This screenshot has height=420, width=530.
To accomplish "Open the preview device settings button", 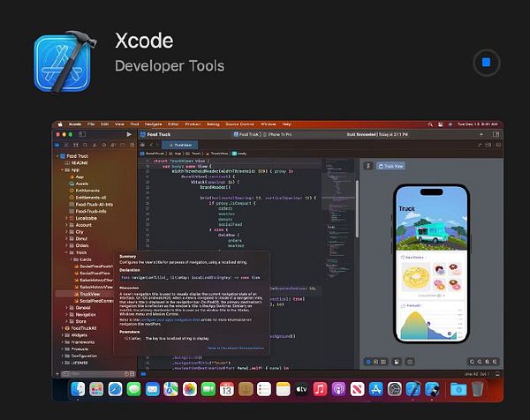I will click(x=397, y=362).
